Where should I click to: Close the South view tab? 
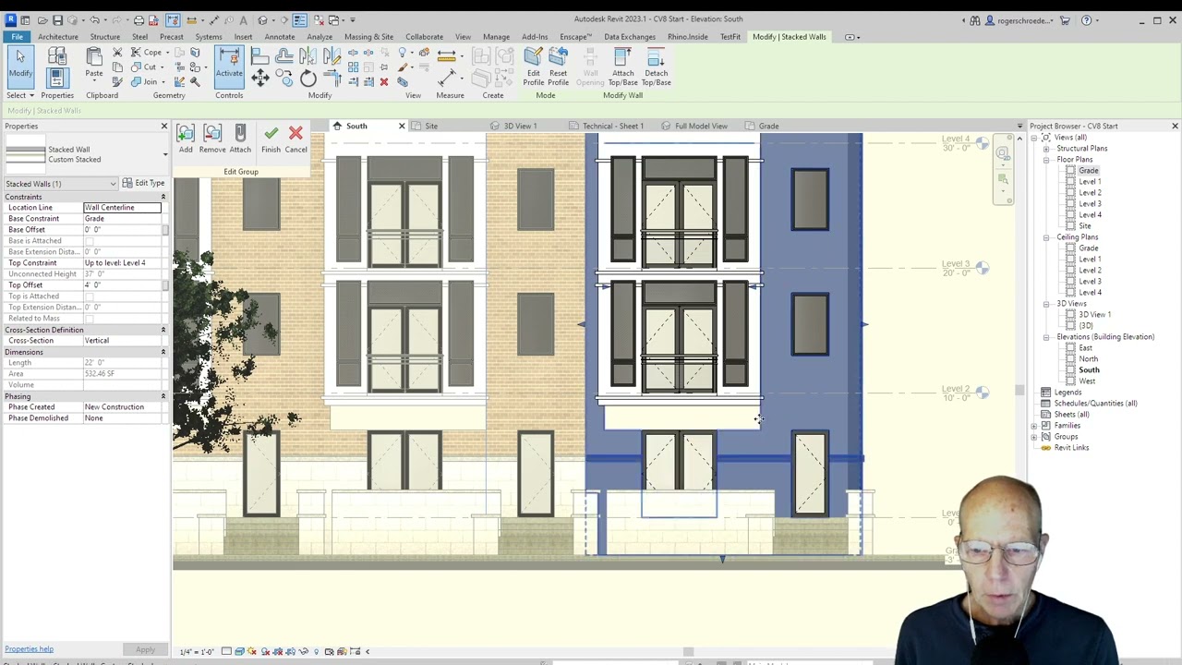pyautogui.click(x=402, y=126)
